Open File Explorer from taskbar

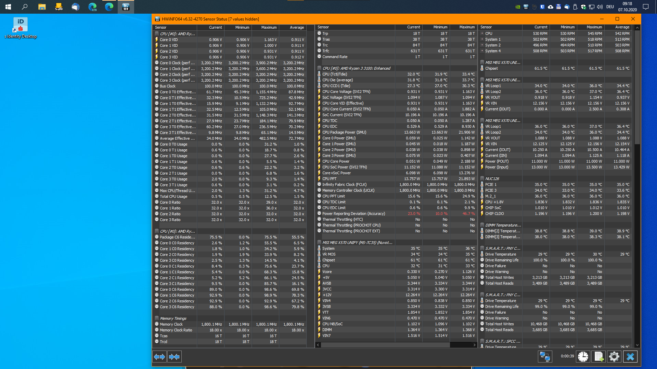tap(42, 7)
